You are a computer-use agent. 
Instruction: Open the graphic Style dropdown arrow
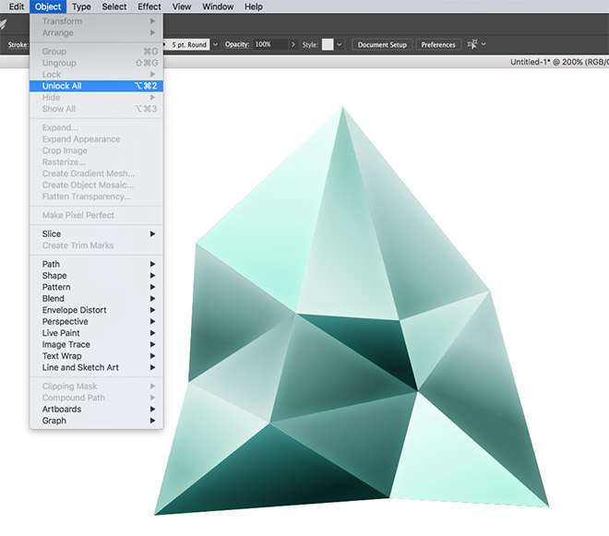coord(340,44)
